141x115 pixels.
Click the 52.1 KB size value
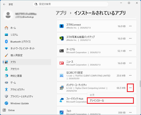122,51
